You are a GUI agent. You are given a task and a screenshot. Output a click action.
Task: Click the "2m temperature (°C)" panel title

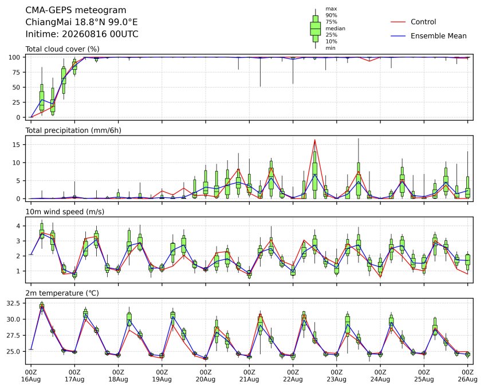[x=62, y=293]
